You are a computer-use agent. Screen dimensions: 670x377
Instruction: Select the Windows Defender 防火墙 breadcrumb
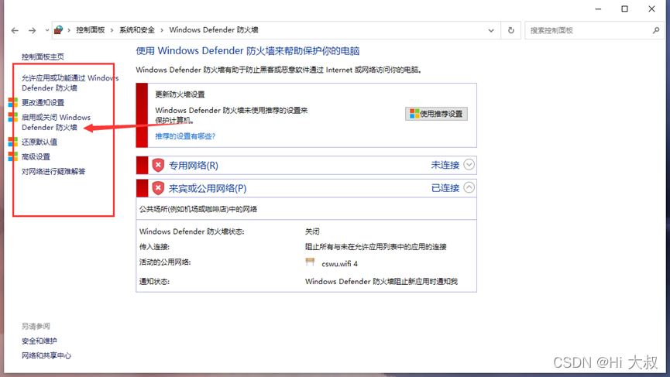tap(214, 30)
